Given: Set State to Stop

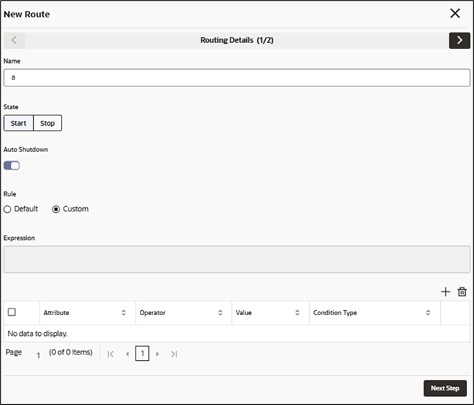Looking at the screenshot, I should coord(48,123).
